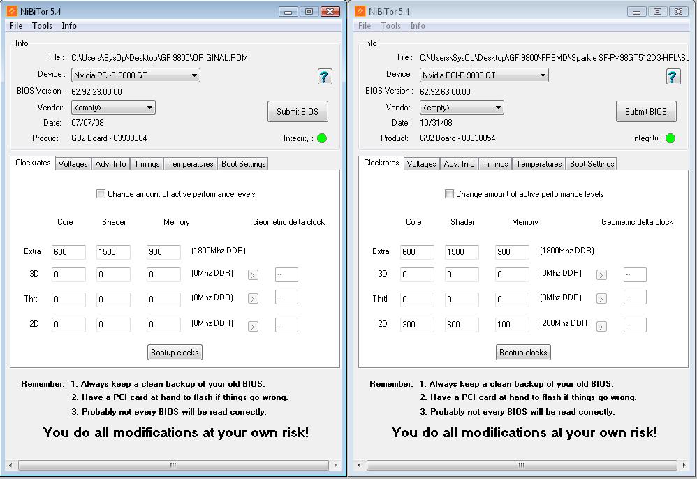The width and height of the screenshot is (697, 479).
Task: Click Extra Shader field in left window
Action: [113, 252]
